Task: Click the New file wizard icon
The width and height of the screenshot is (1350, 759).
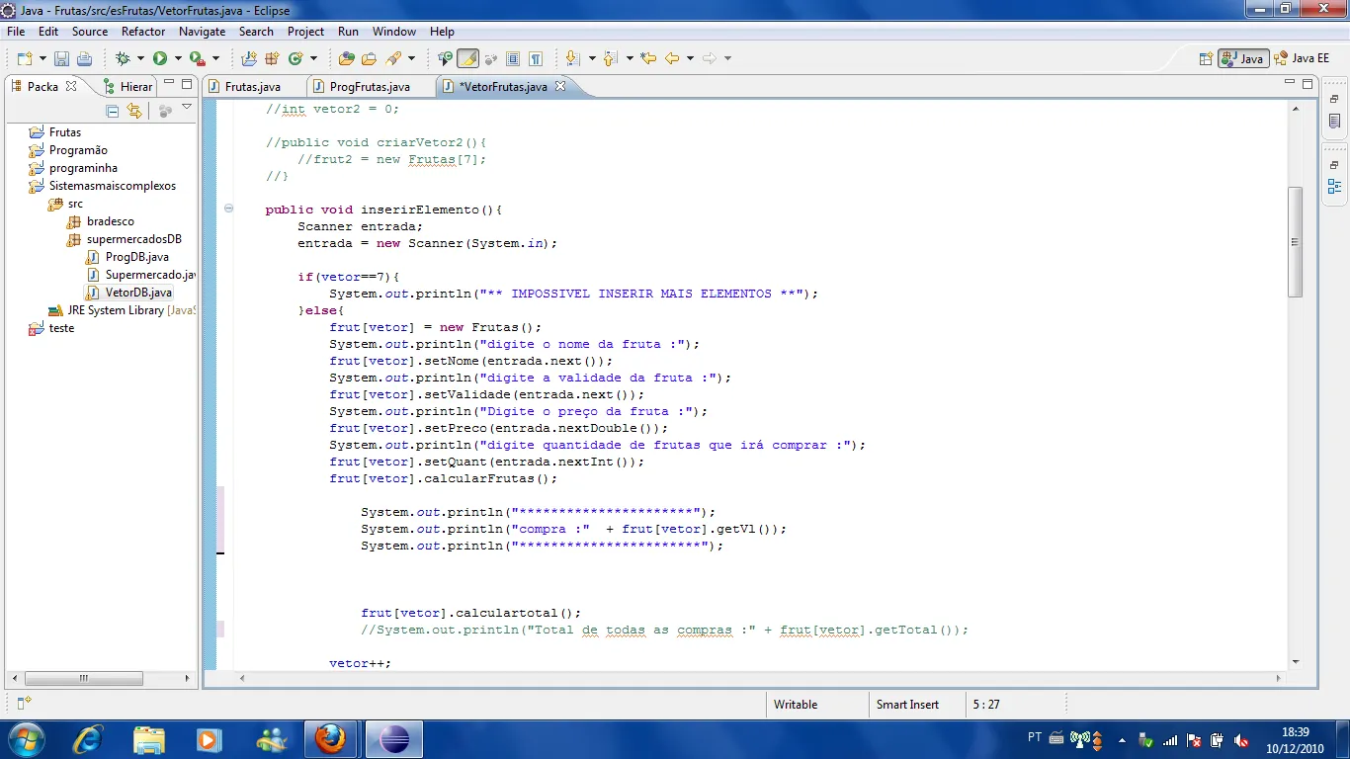Action: coord(24,58)
